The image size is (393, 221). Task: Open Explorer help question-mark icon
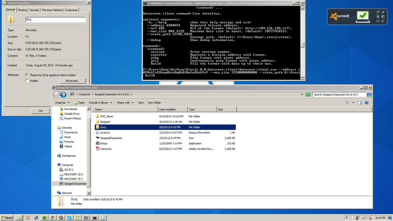click(367, 102)
